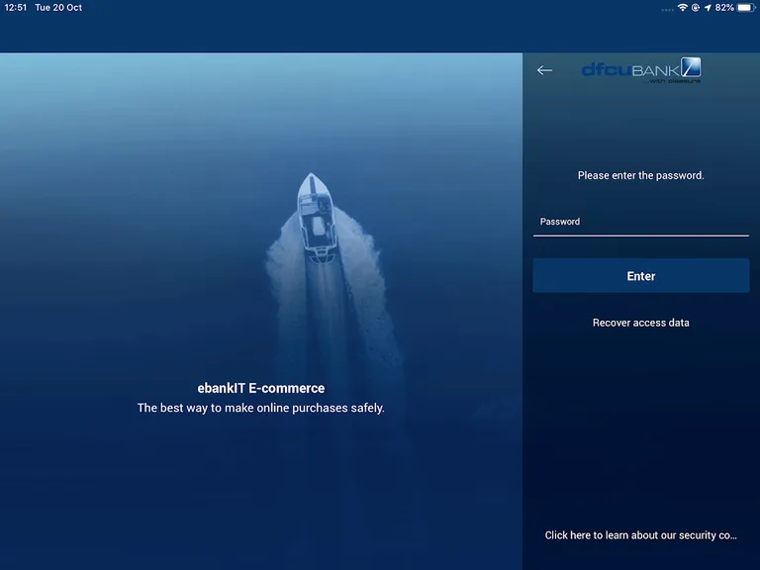
Task: Tap the ebankIT E-commerce heading
Action: click(x=261, y=388)
